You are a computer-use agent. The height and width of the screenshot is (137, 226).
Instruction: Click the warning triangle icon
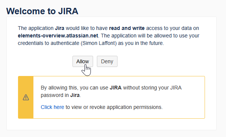26,97
